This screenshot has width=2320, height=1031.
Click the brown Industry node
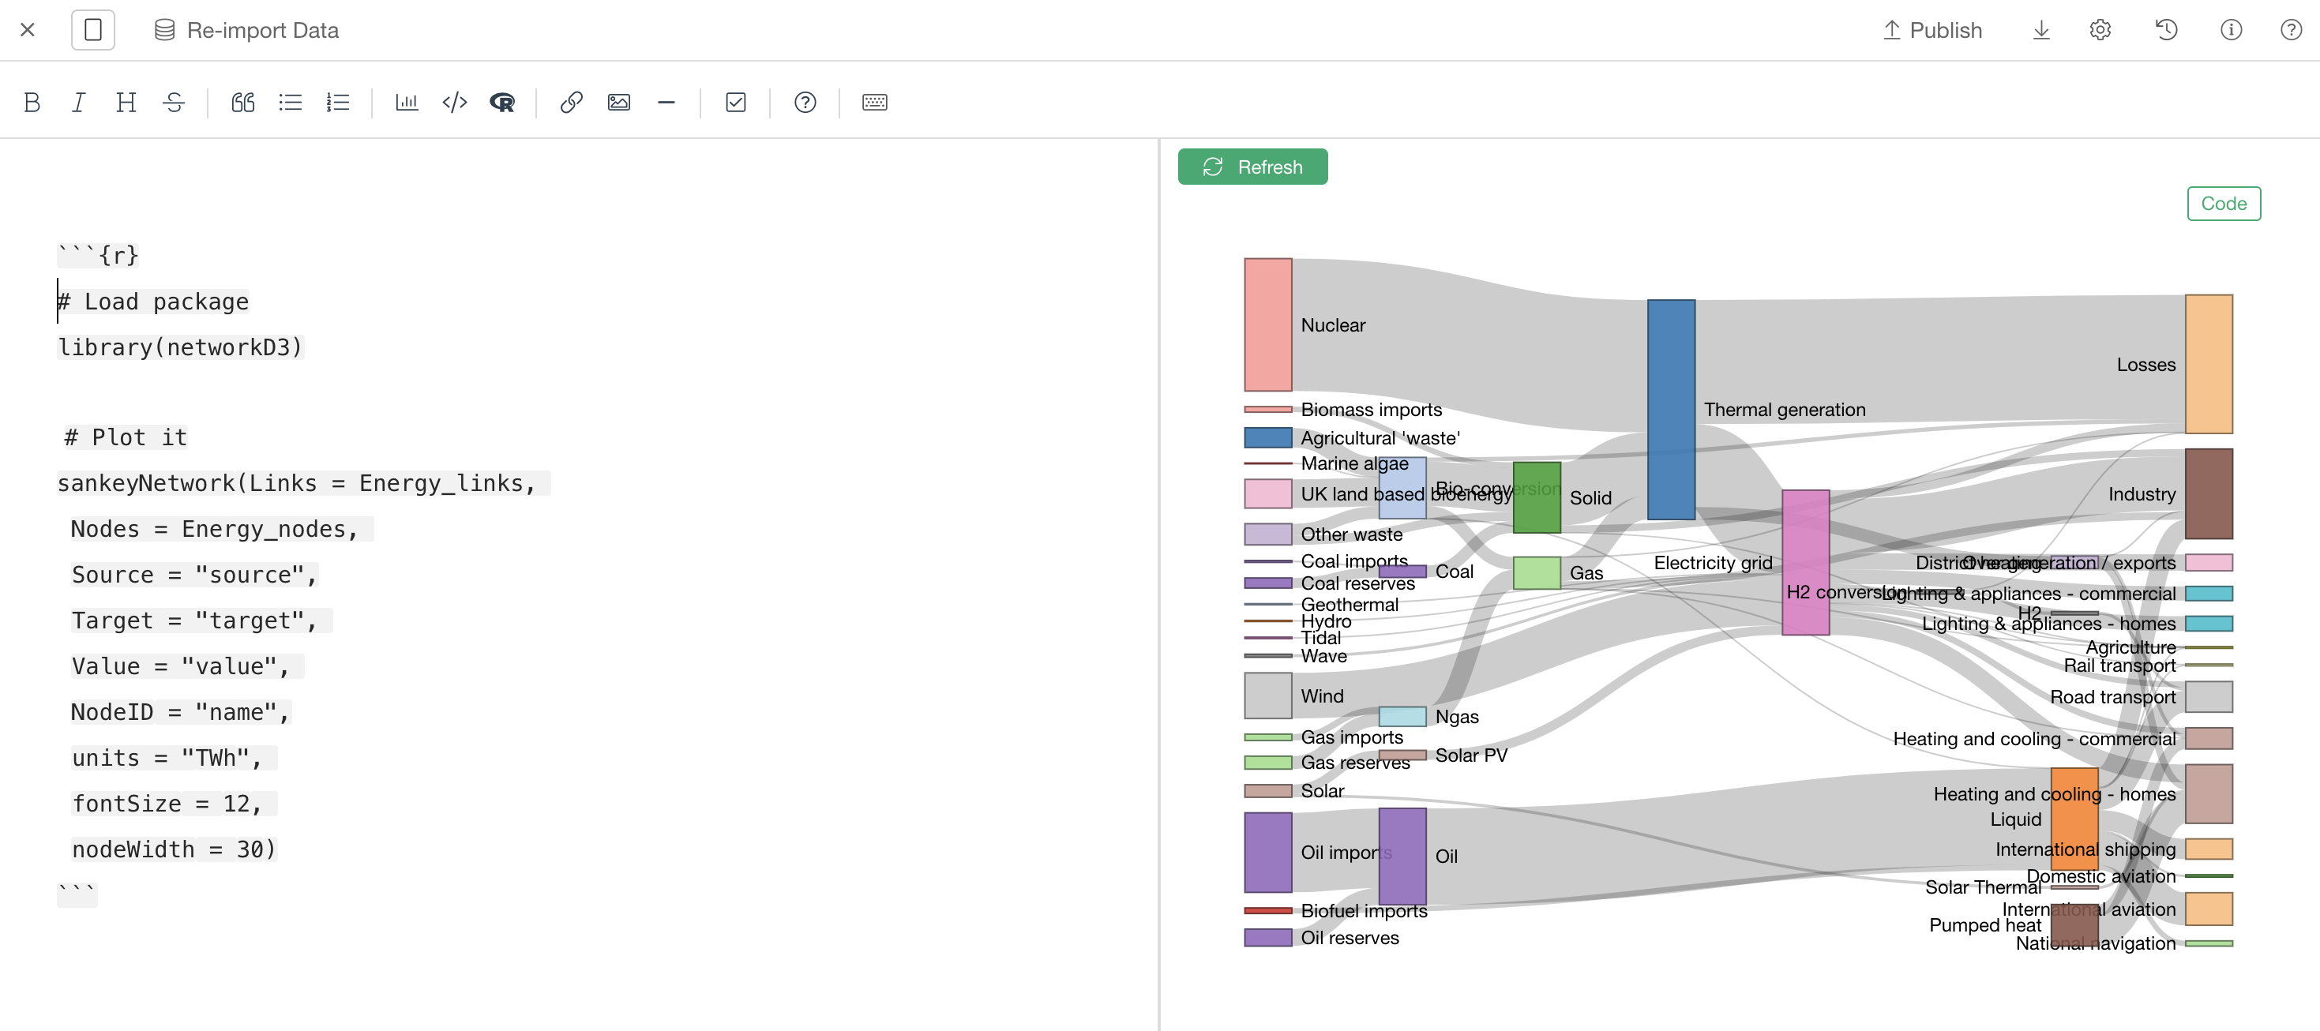tap(2209, 493)
